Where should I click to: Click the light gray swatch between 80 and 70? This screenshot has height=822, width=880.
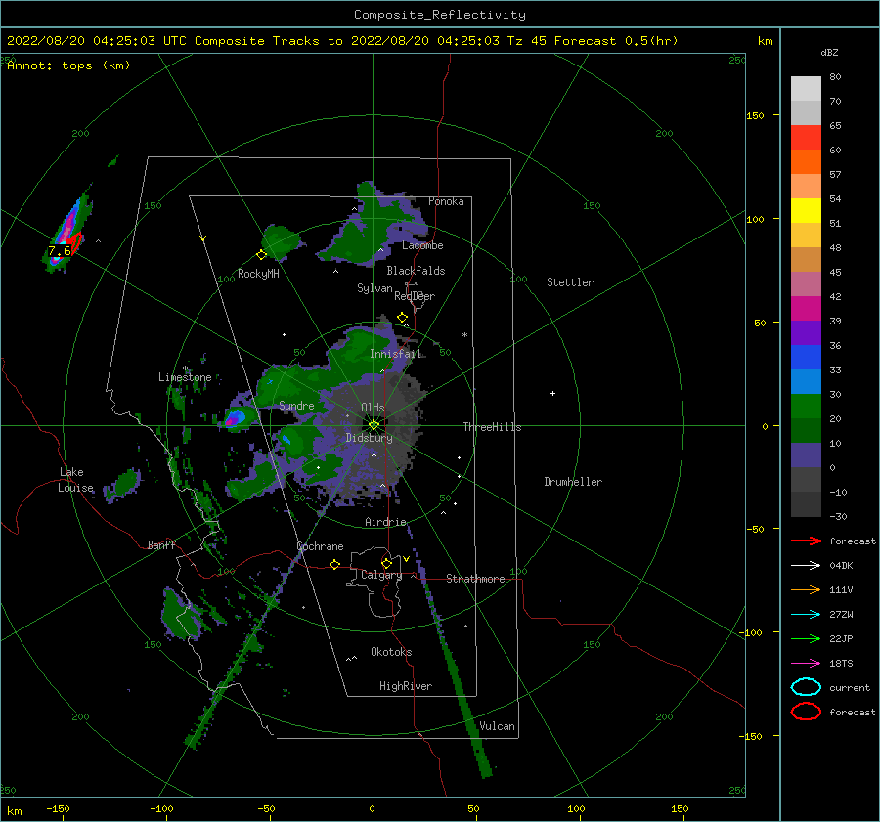[x=806, y=89]
